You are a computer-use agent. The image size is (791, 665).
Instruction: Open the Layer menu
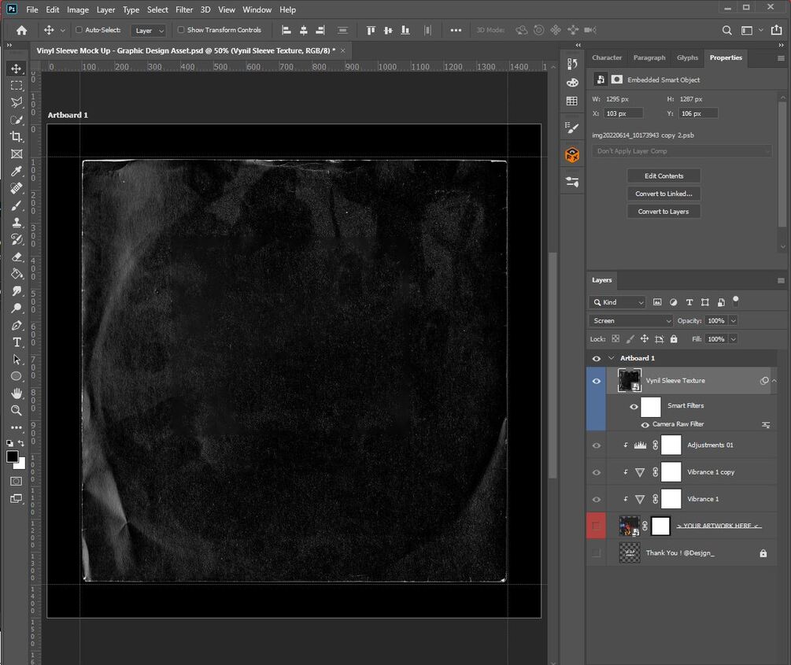[x=105, y=9]
